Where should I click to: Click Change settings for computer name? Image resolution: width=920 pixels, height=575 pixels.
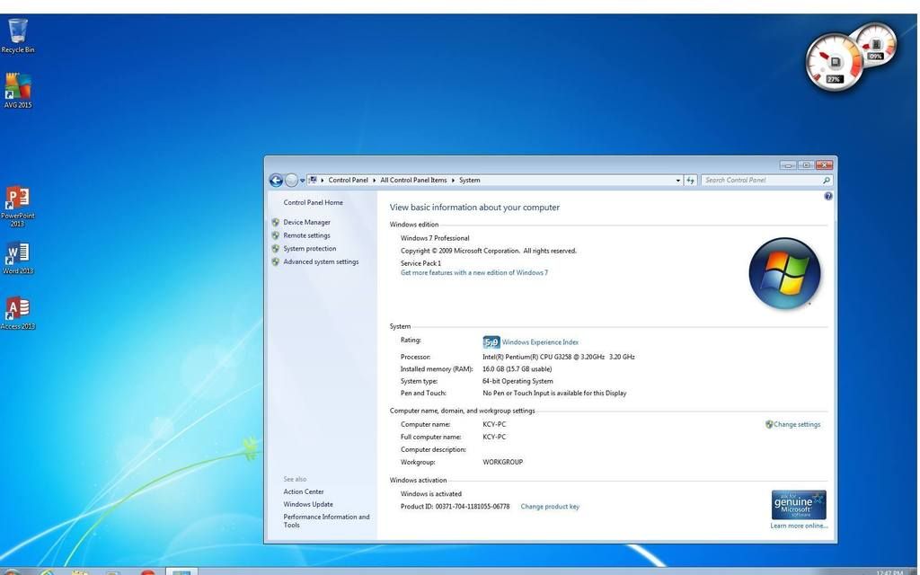pos(796,424)
